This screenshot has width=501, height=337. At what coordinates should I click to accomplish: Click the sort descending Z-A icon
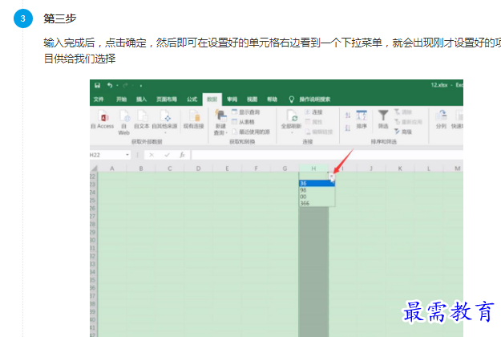point(348,128)
